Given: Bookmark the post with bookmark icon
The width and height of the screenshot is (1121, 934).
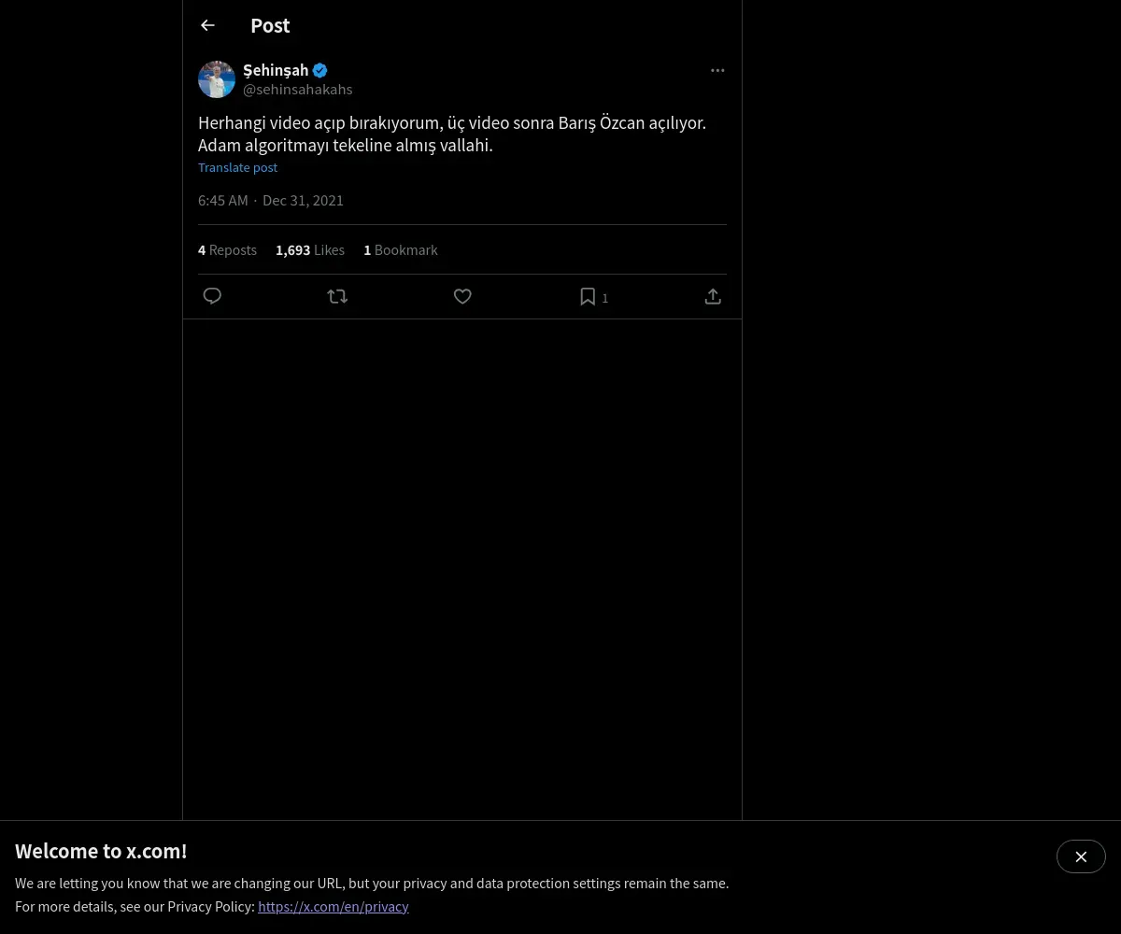Looking at the screenshot, I should [588, 296].
